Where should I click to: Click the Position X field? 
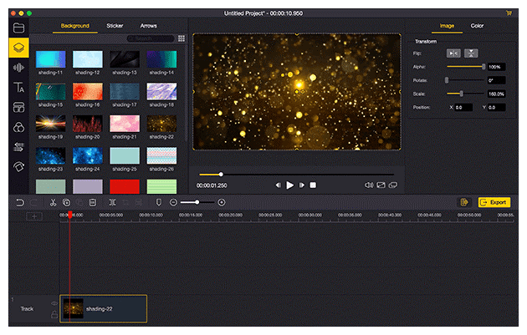click(463, 108)
